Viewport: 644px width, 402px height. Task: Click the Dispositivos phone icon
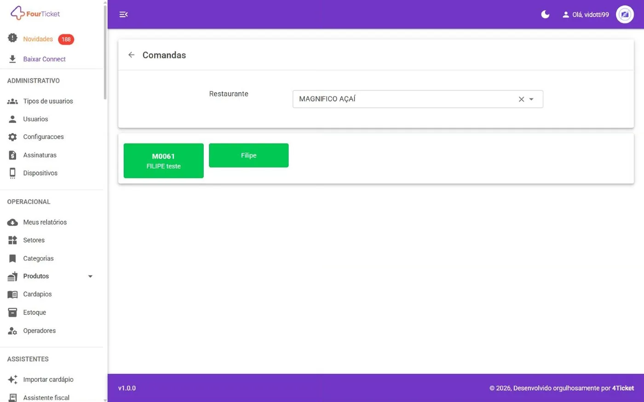(x=12, y=173)
